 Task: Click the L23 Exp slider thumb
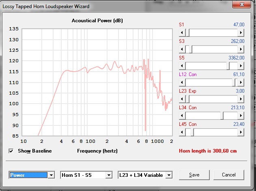point(187,99)
